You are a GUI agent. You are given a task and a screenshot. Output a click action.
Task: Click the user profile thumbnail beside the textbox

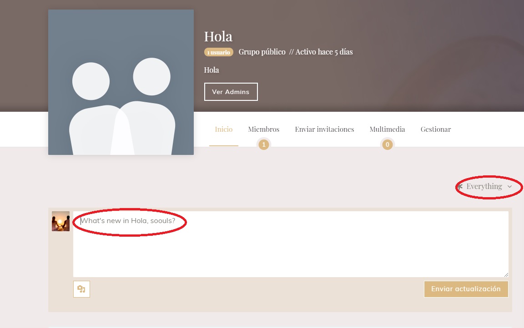pos(60,221)
